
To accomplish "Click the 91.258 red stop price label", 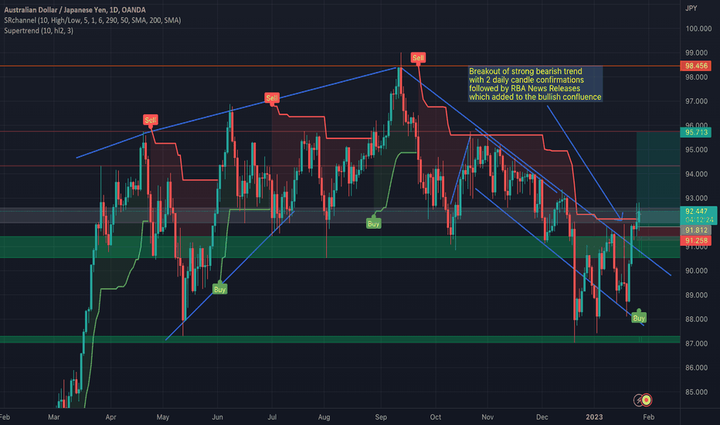I will pos(696,241).
